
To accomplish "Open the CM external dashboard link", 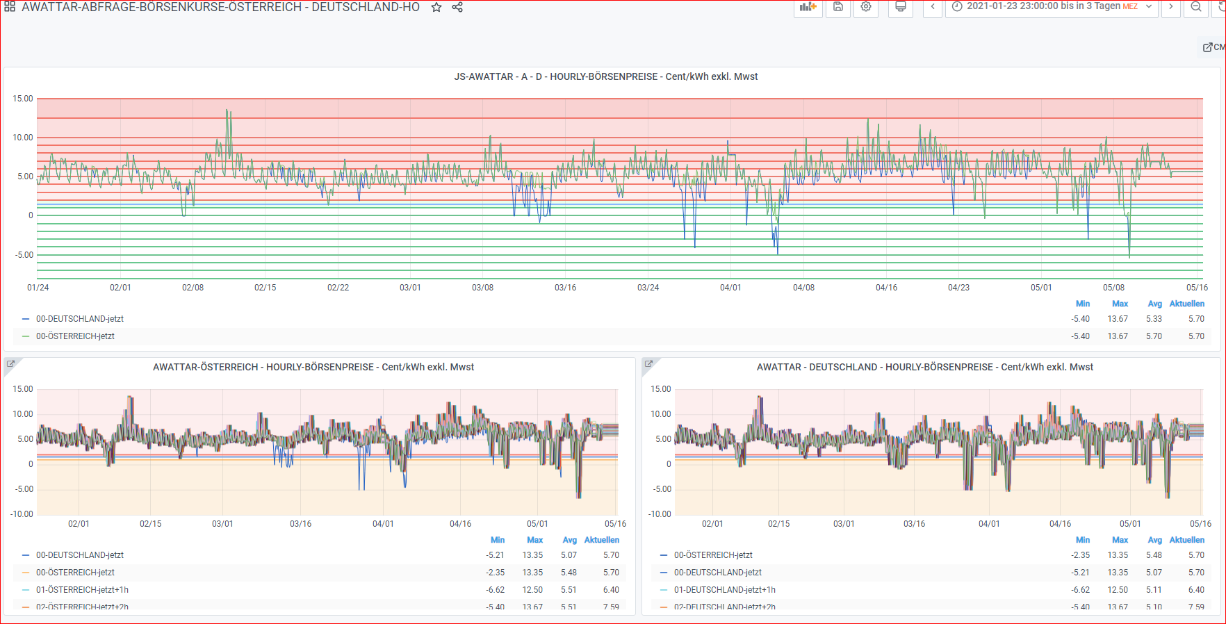I will [1214, 47].
